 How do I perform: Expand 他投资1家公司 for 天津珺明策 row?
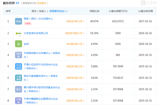[75, 55]
